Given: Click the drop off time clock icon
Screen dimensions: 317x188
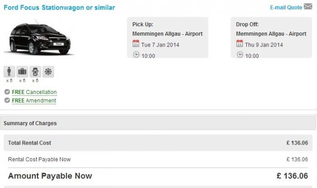Looking at the screenshot, I should tap(240, 55).
